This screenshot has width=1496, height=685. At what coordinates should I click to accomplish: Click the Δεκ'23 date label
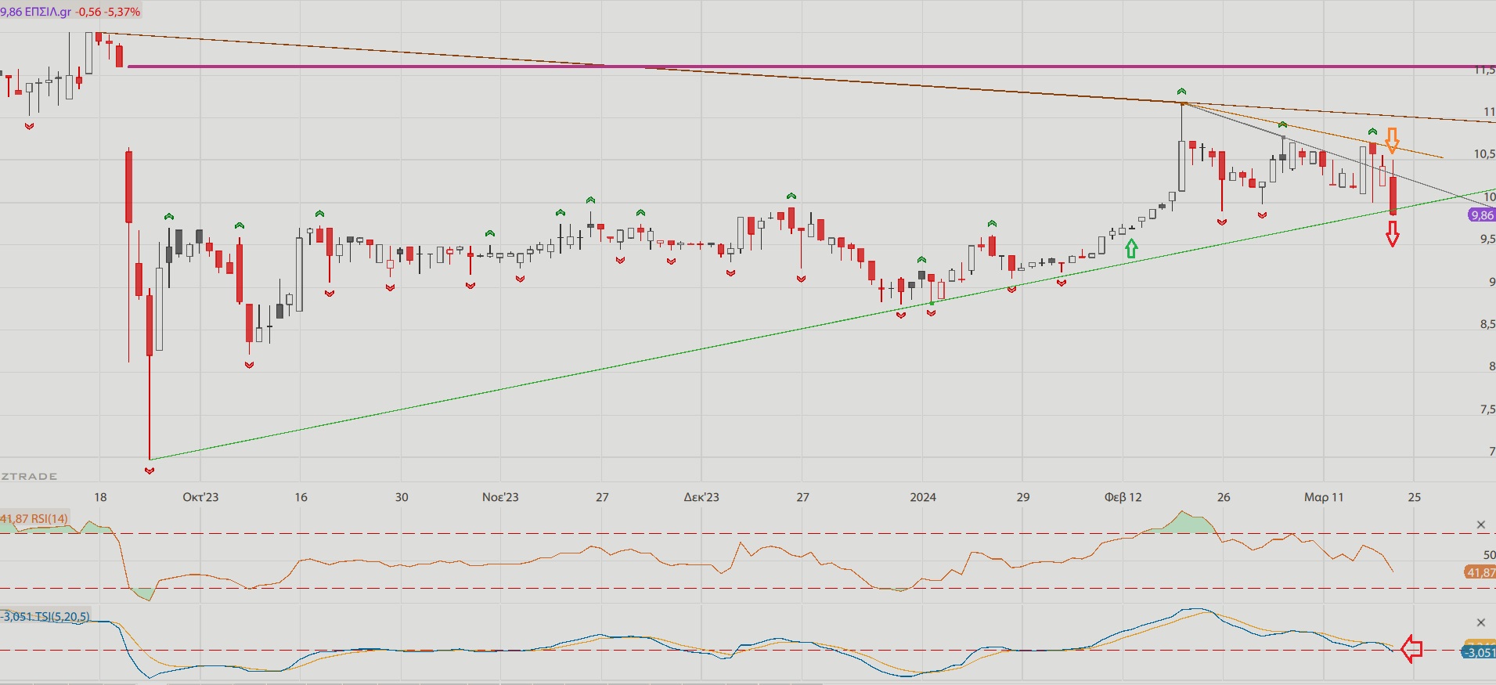pyautogui.click(x=701, y=497)
